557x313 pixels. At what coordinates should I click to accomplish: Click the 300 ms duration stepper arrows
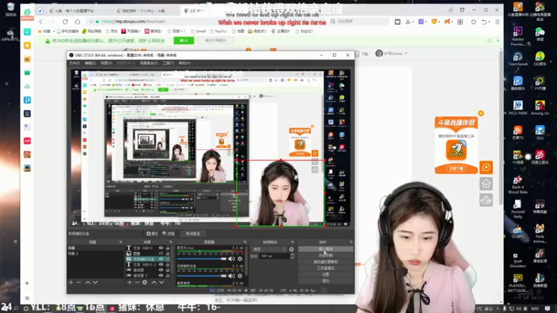tap(292, 256)
